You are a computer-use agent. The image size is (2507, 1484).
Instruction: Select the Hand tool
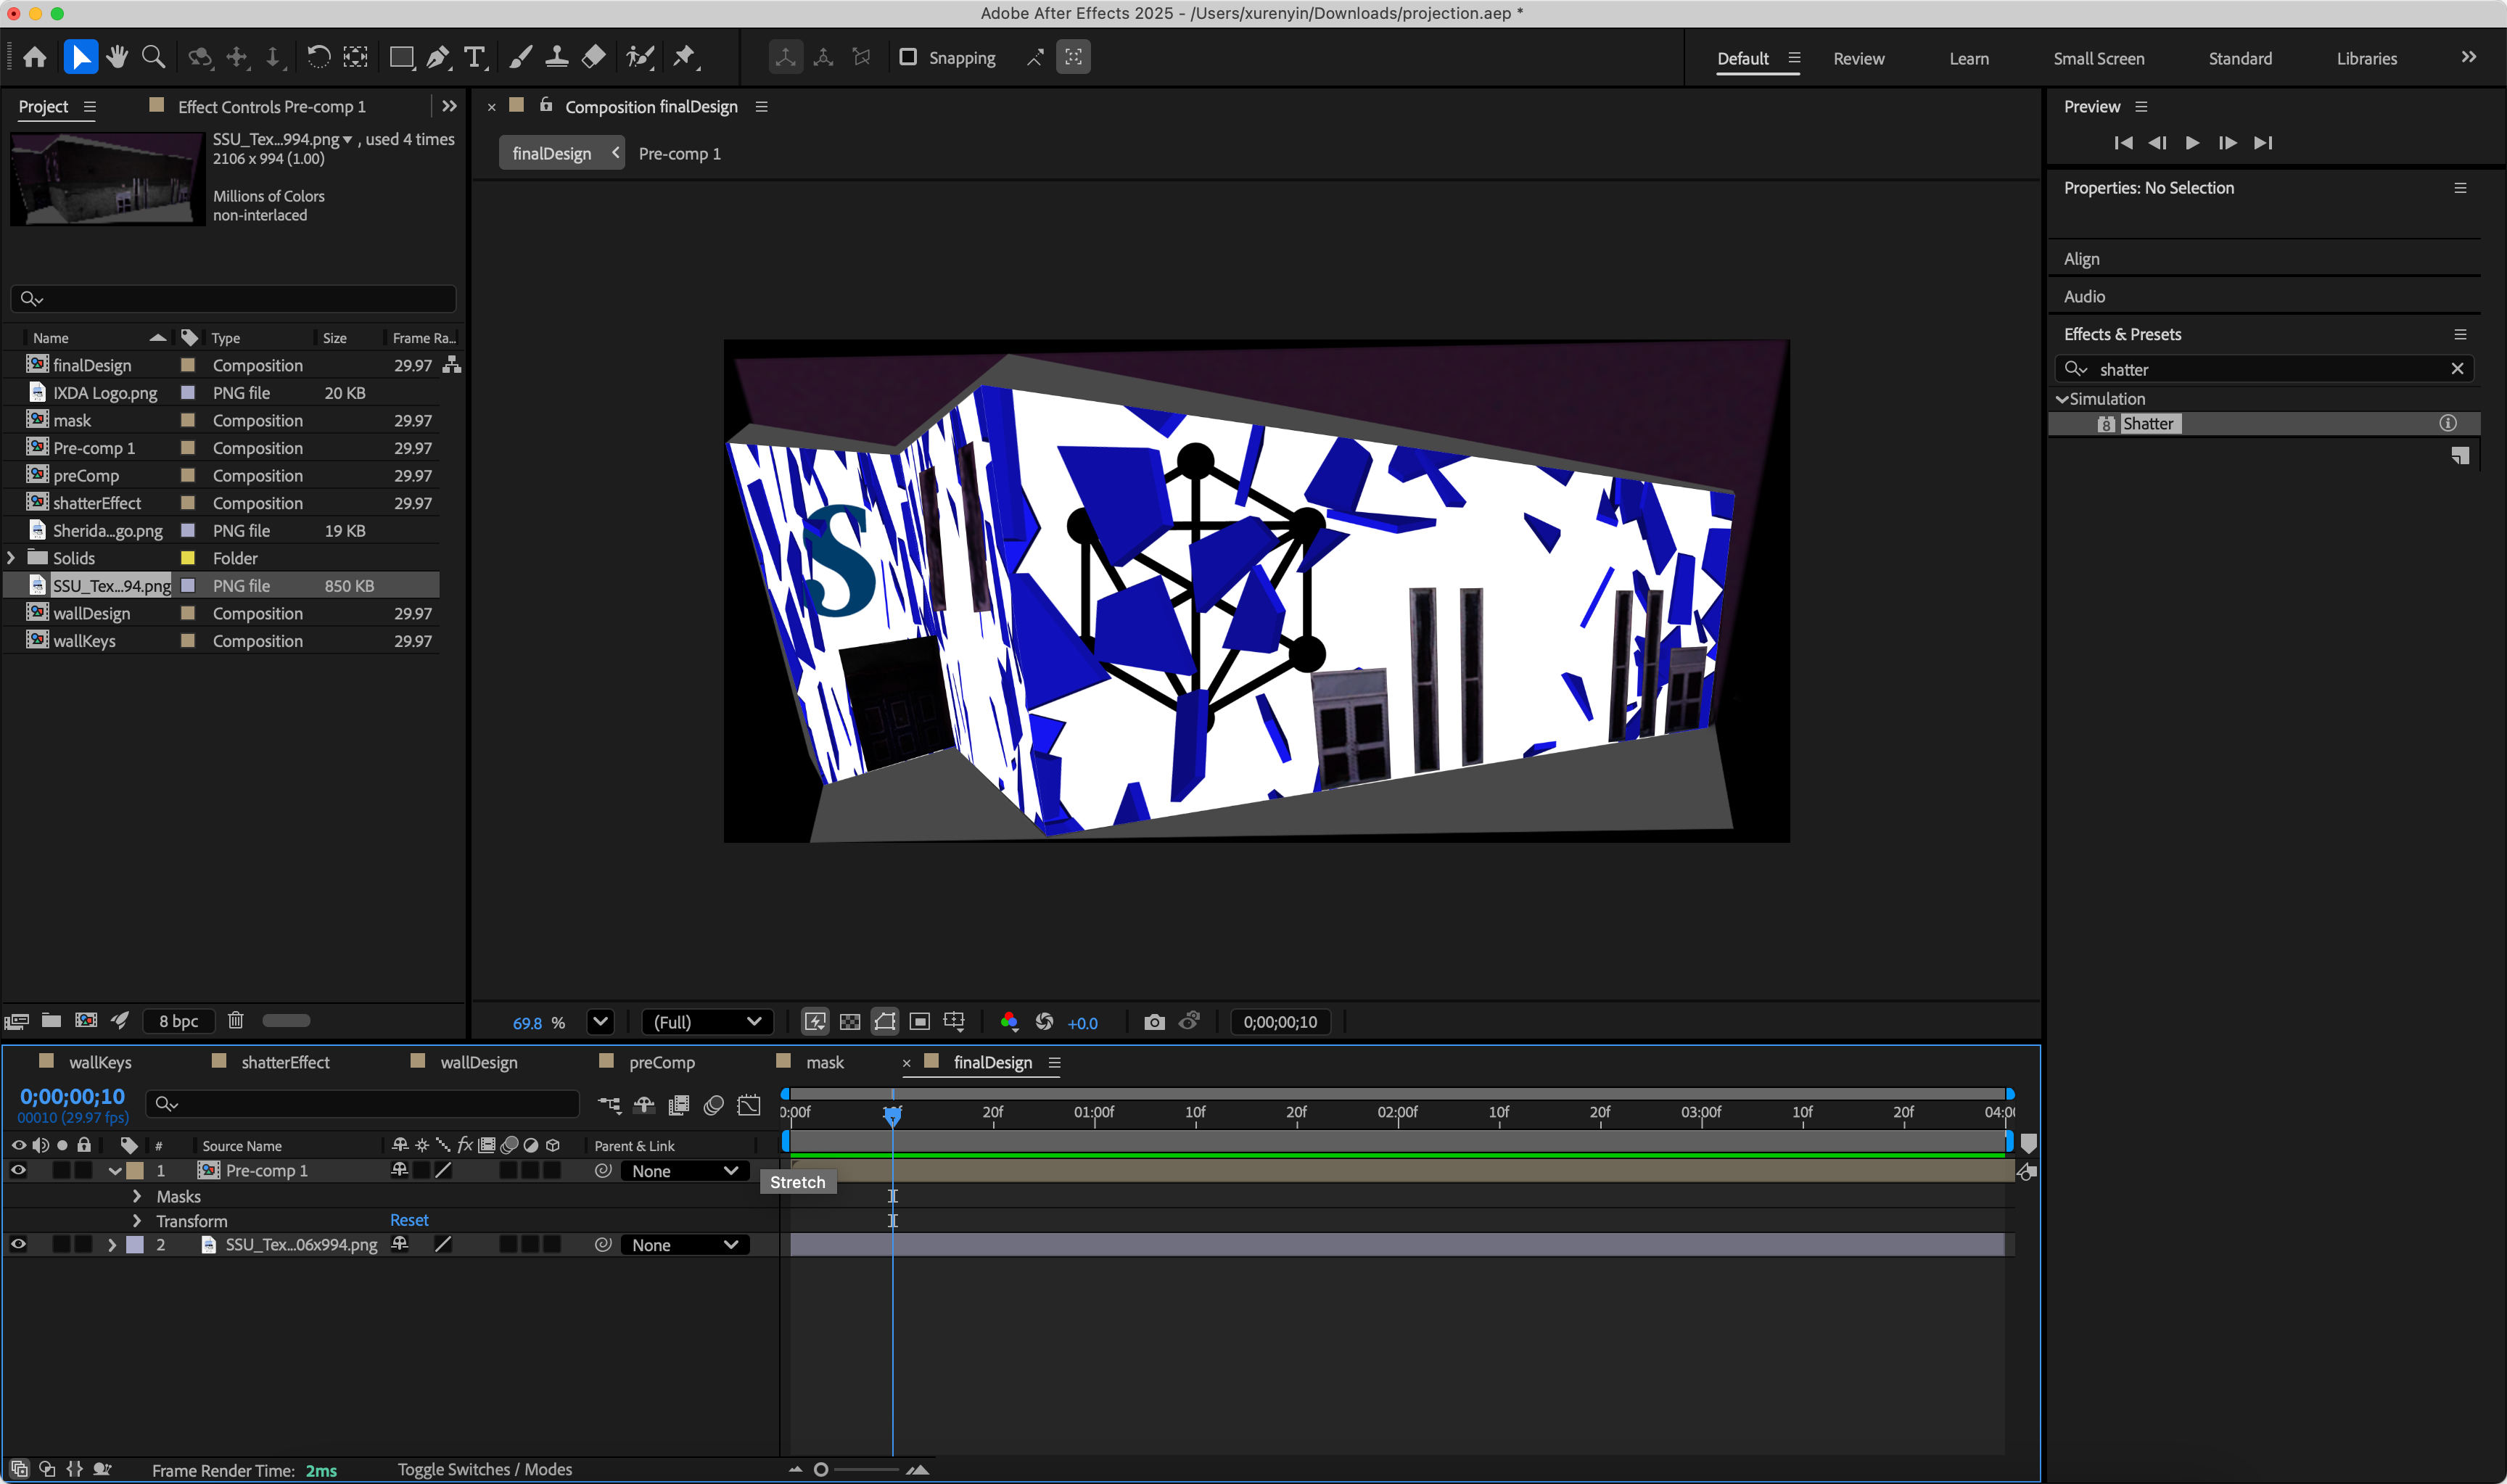pyautogui.click(x=117, y=57)
